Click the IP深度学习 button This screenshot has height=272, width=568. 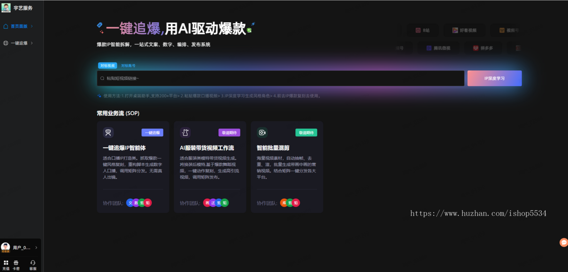[495, 78]
